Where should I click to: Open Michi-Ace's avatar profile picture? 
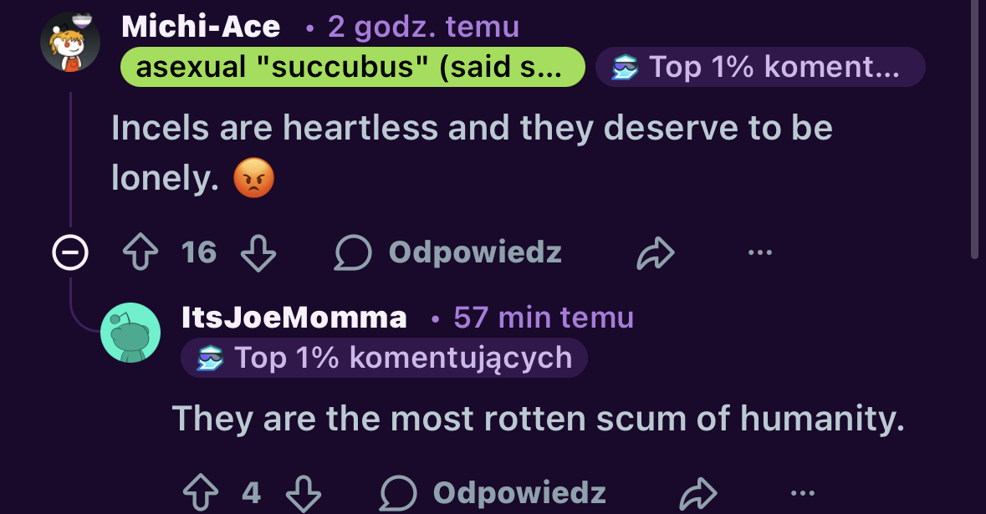(x=70, y=42)
